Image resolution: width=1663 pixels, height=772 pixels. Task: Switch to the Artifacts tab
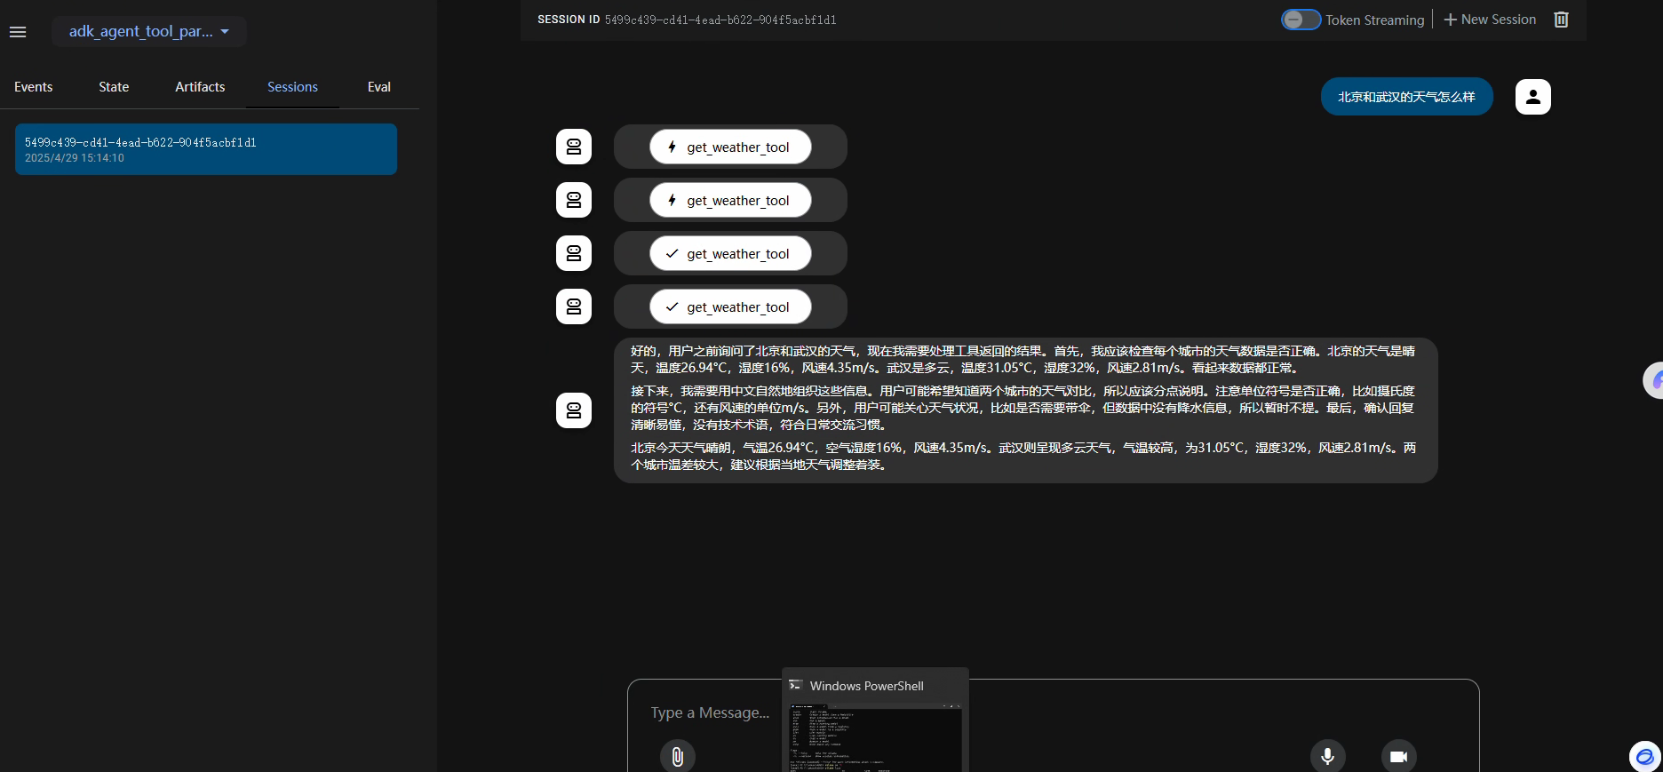tap(200, 87)
